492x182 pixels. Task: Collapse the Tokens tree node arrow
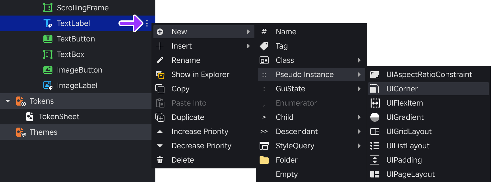click(8, 101)
